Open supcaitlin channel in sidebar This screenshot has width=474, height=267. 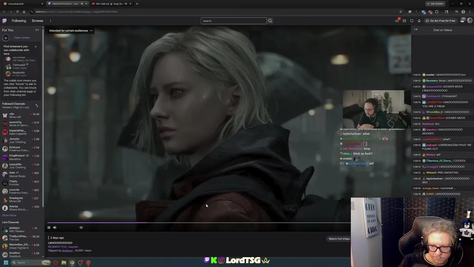pyautogui.click(x=21, y=166)
